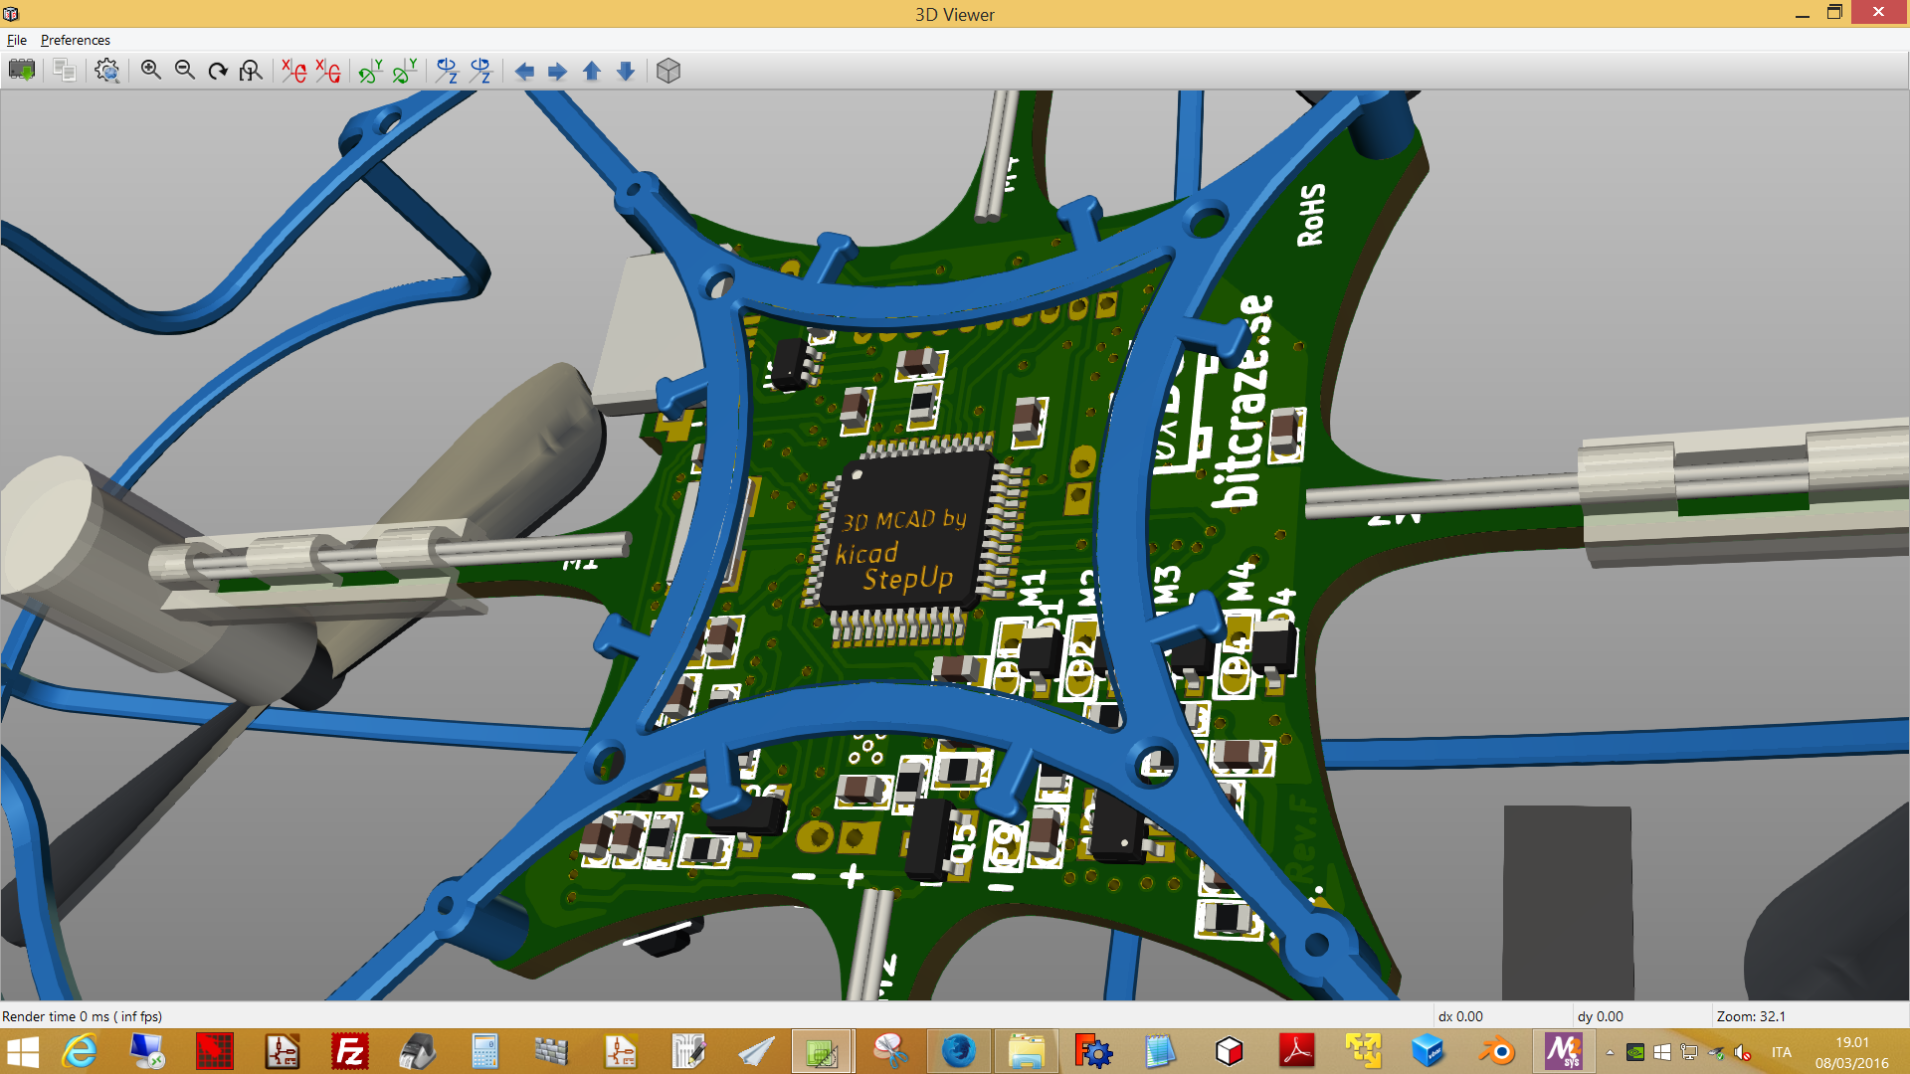Open the Preferences menu
Viewport: 1910px width, 1074px height.
tap(76, 40)
